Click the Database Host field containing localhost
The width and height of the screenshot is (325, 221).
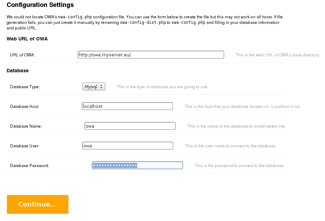pos(127,106)
